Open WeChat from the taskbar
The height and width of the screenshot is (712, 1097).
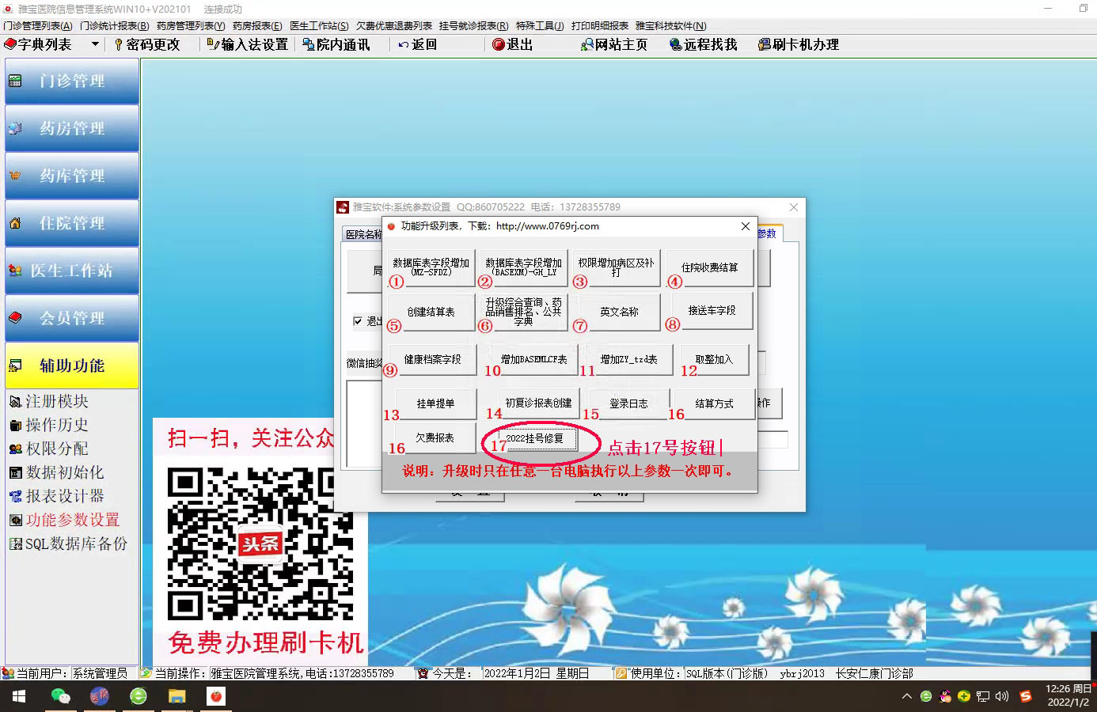(60, 696)
